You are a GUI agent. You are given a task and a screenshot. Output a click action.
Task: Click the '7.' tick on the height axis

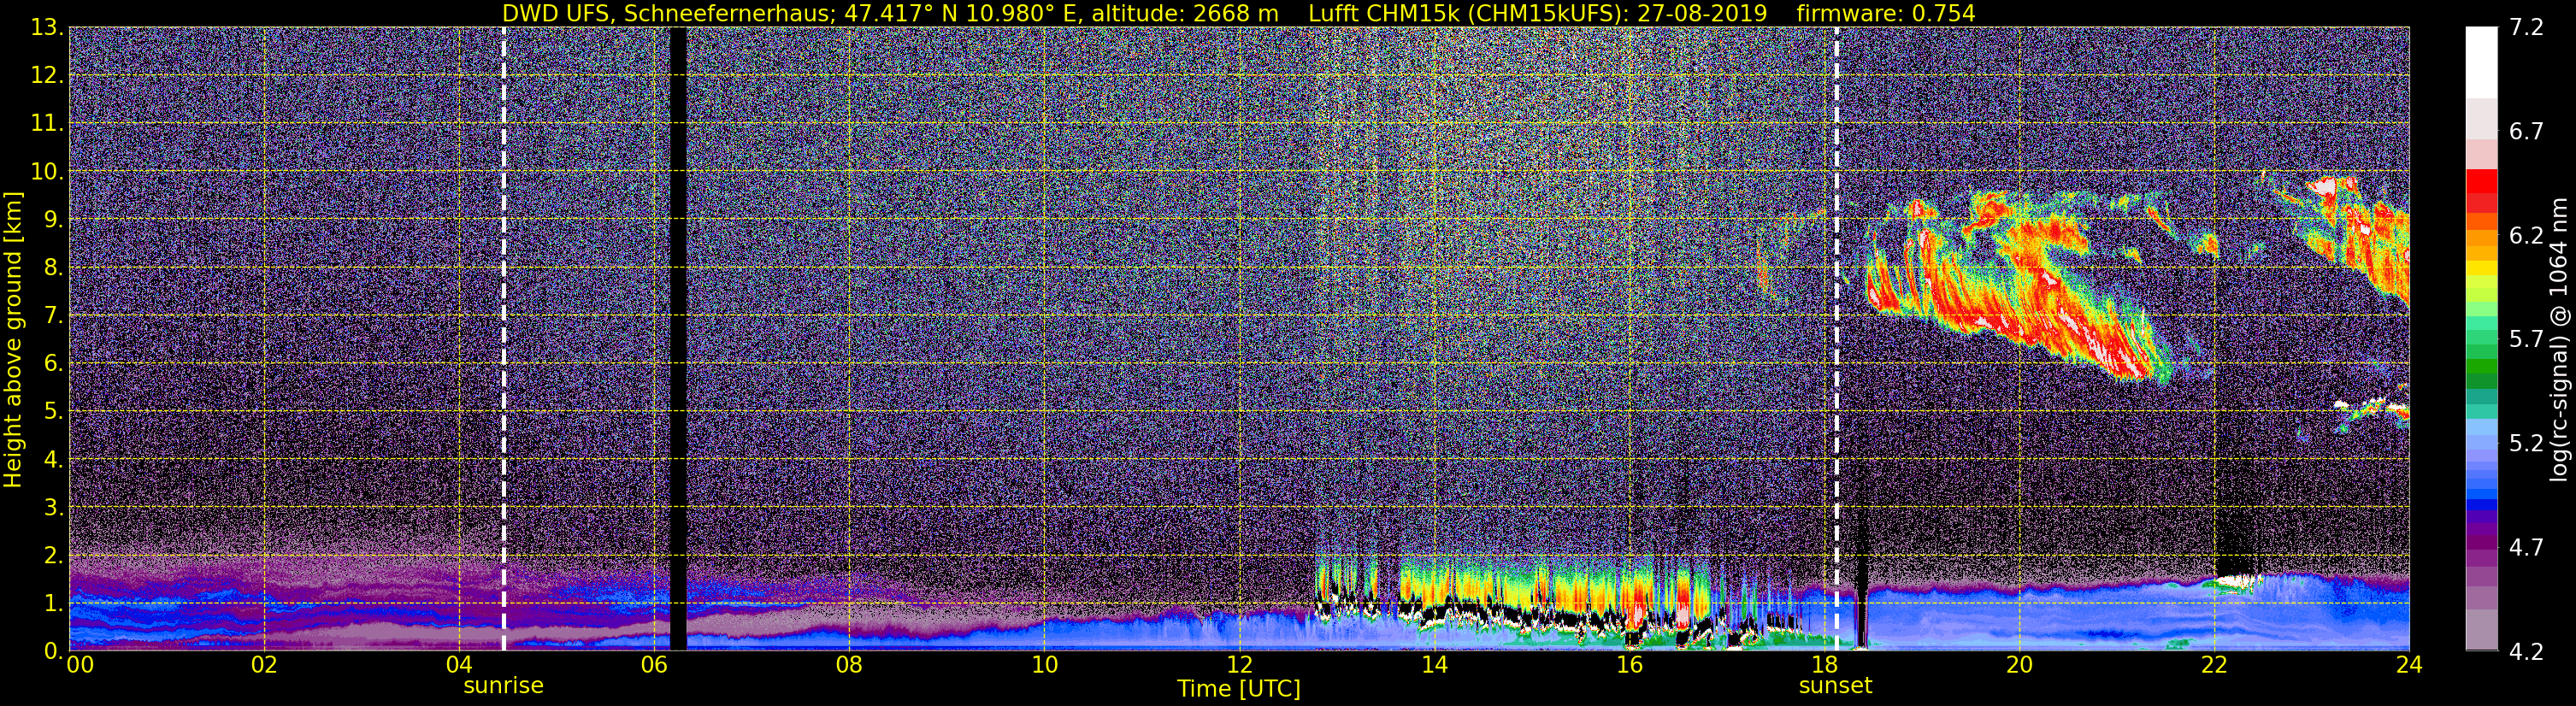[x=54, y=316]
